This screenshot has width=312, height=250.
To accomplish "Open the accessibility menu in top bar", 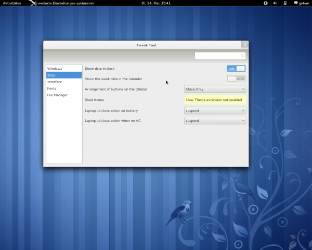I will coord(264,3).
